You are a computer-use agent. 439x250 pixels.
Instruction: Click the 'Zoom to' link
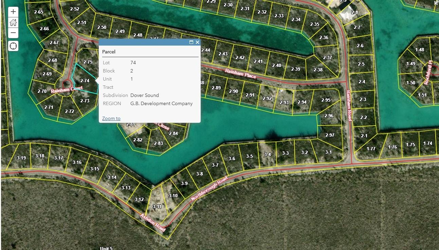pos(111,118)
